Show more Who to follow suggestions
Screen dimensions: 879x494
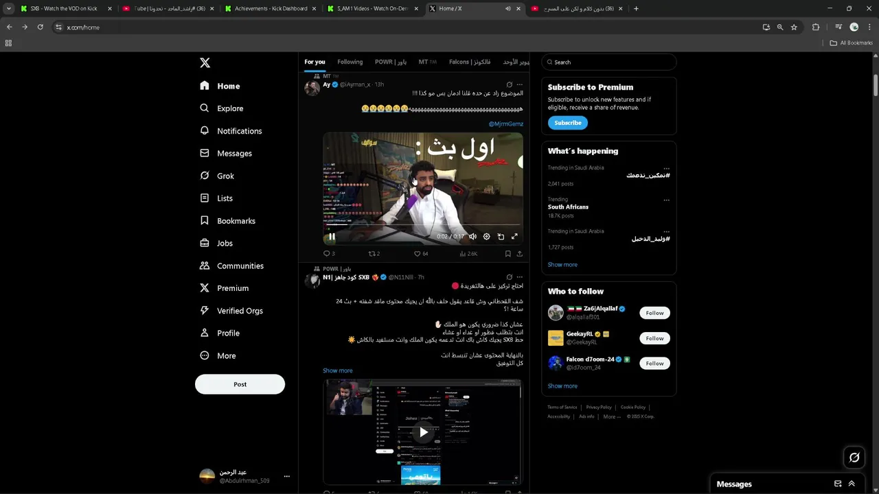(562, 386)
